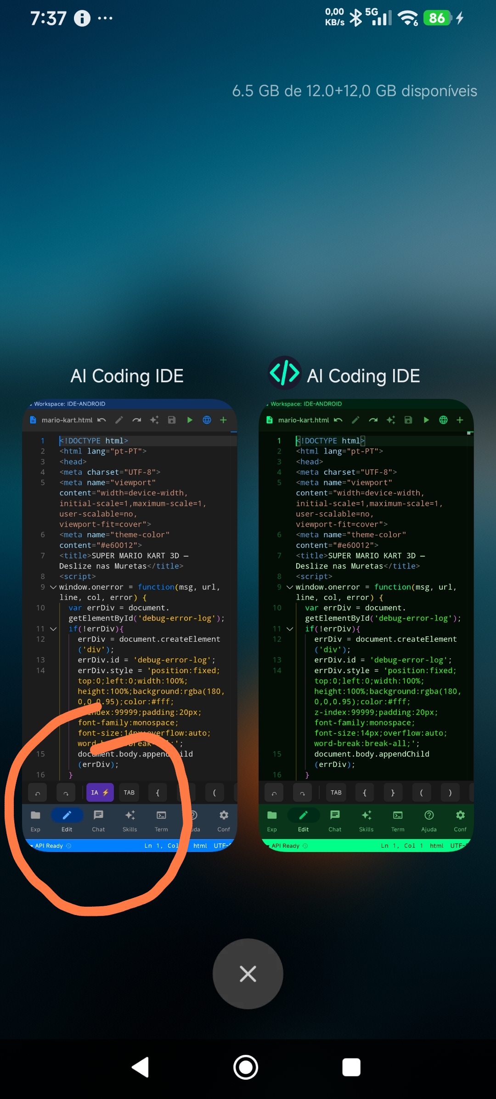Screen dimensions: 496x1099
Task: Tap the undo arrow in the green card toolbar
Action: click(x=338, y=420)
